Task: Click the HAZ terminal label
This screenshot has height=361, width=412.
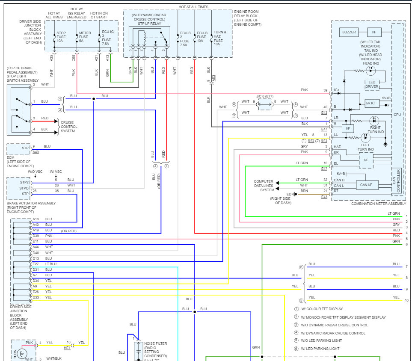Action: point(337,147)
